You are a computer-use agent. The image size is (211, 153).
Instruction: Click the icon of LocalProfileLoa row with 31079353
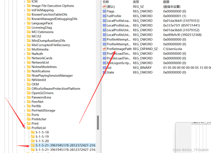coord(104,21)
